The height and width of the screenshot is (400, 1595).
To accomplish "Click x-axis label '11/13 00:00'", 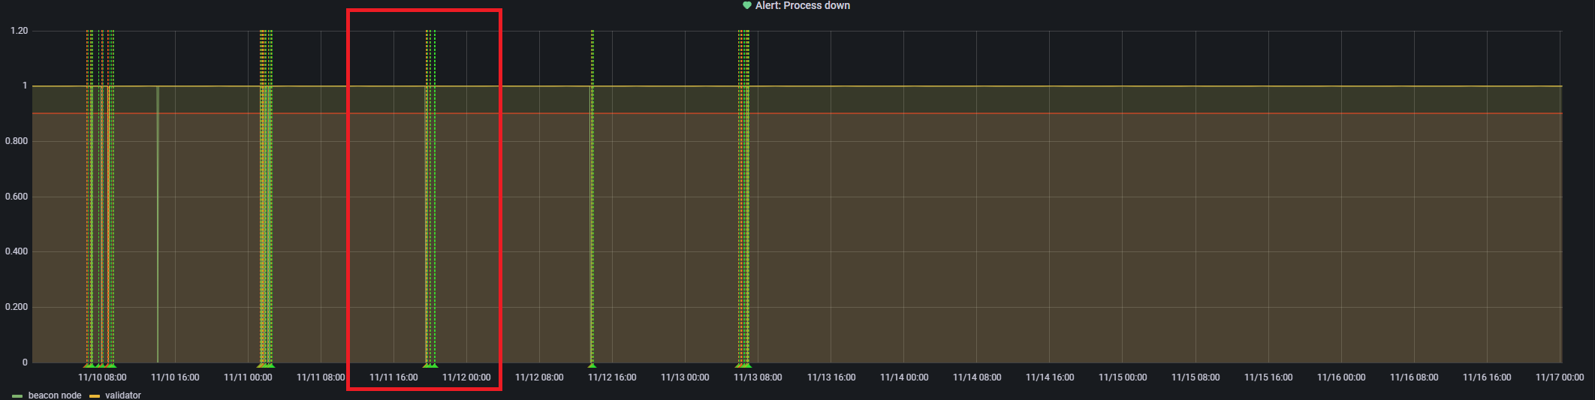I will click(x=685, y=377).
